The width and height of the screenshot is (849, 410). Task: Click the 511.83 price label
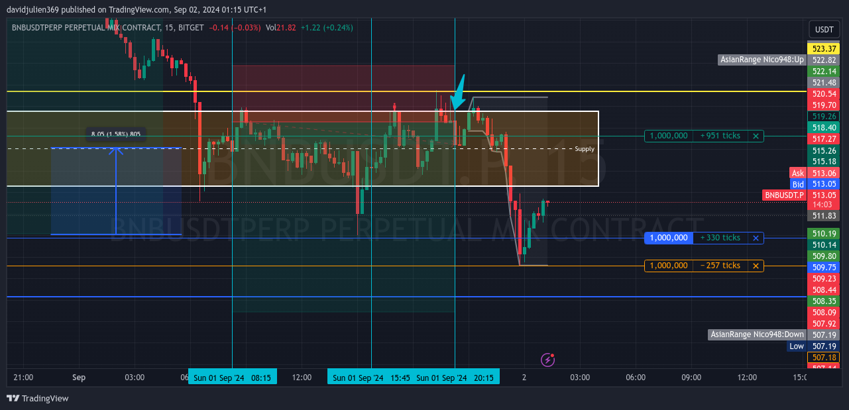pyautogui.click(x=824, y=216)
